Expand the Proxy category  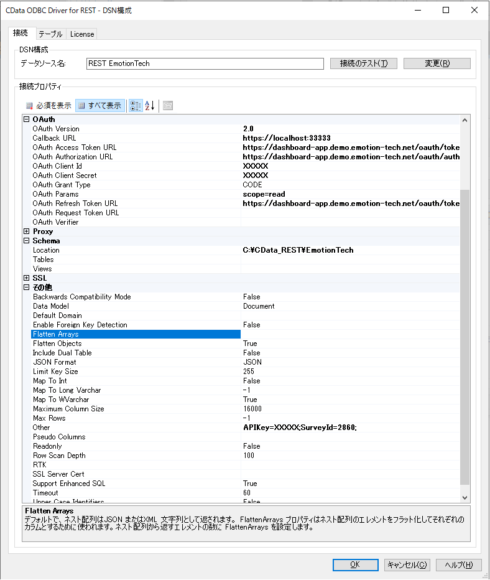pos(27,232)
